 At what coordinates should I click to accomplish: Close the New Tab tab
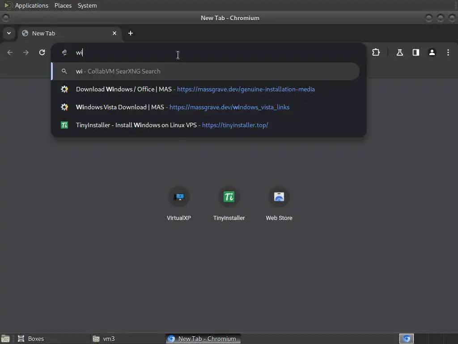click(114, 33)
